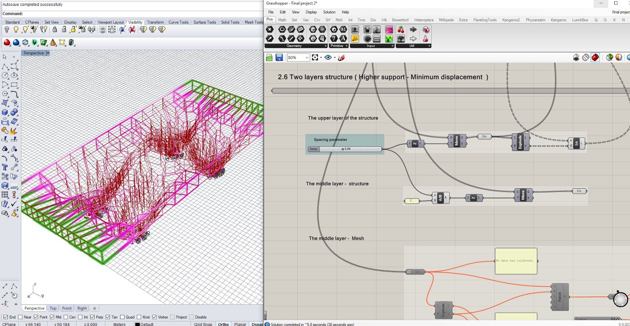The height and width of the screenshot is (326, 630).
Task: Enable the Quad osnap checkbox
Action: point(122,317)
